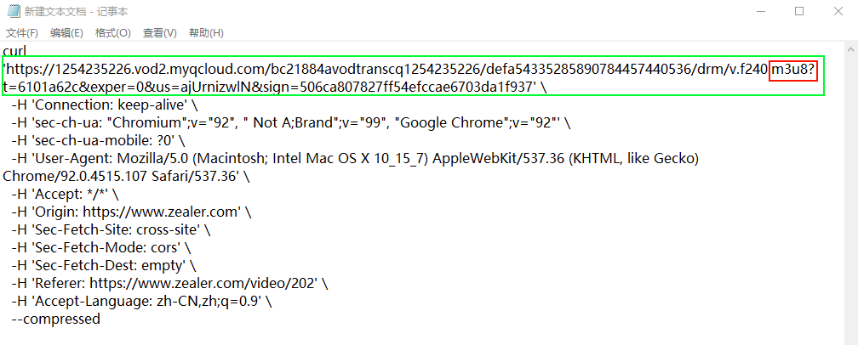
Task: Maximize the Notepad window
Action: coord(799,11)
